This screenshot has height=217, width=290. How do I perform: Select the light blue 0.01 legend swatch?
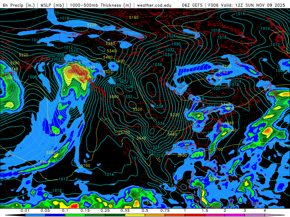coord(35,215)
